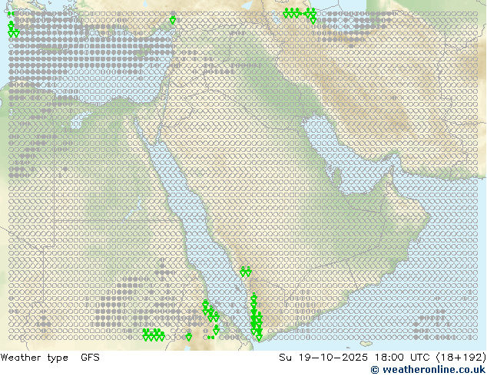Viewport: 487px width, 376px height.
Task: Click the forecast date 'Su 19-10-2025 18:00 UTC (18+192)'
Action: tap(383, 358)
